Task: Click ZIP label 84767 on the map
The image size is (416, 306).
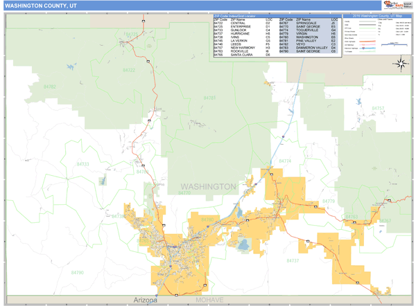Action: point(385,221)
